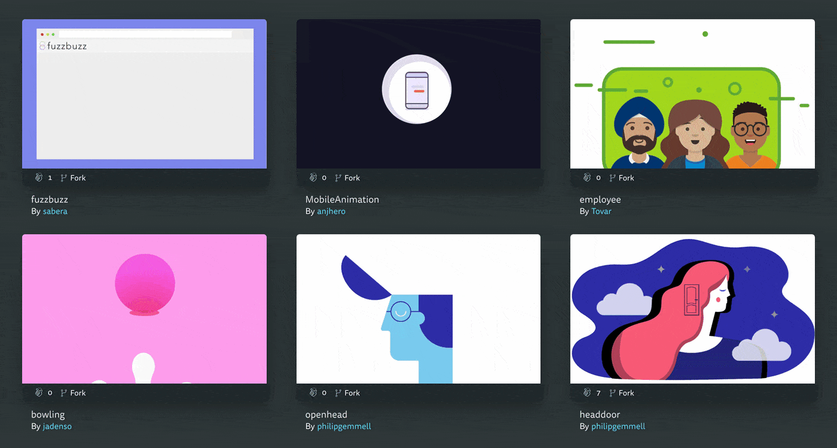
Task: Hit the clap icon on bowling card
Action: tap(39, 393)
